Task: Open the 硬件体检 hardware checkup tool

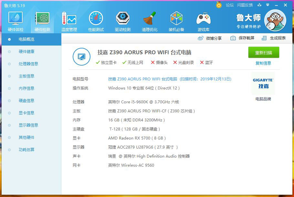Action: (15, 20)
